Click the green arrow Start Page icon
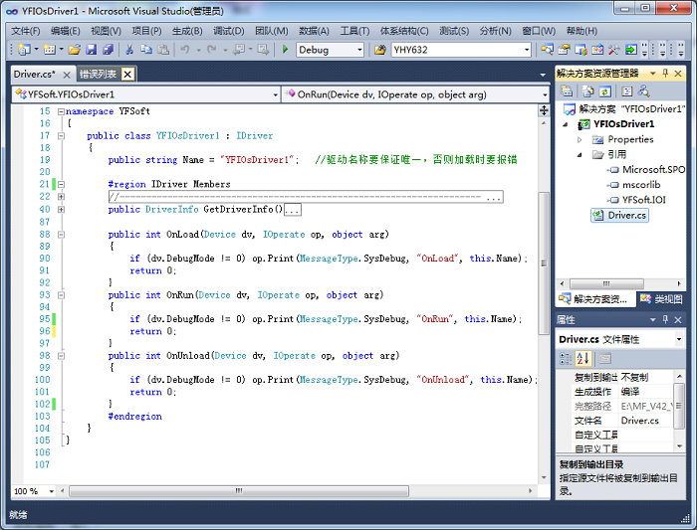This screenshot has width=697, height=530. tap(630, 50)
